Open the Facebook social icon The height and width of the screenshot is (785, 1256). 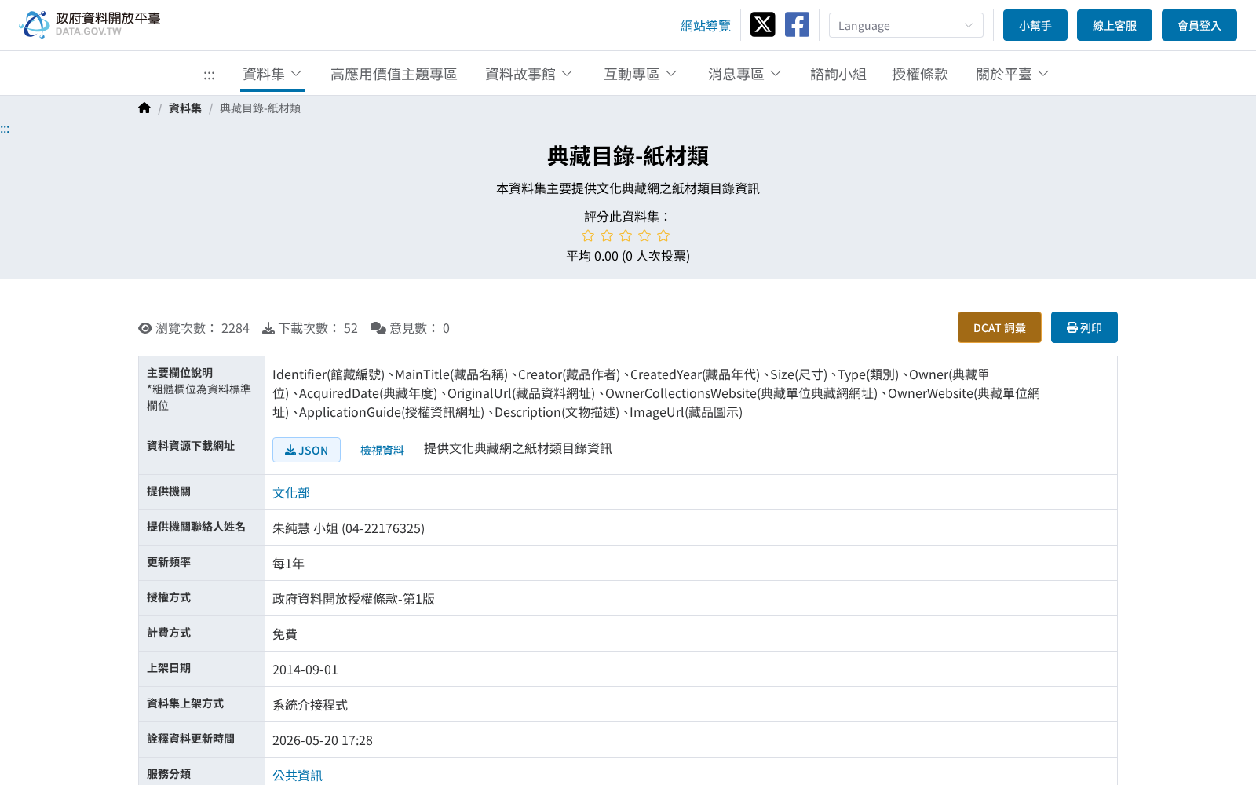click(x=797, y=24)
